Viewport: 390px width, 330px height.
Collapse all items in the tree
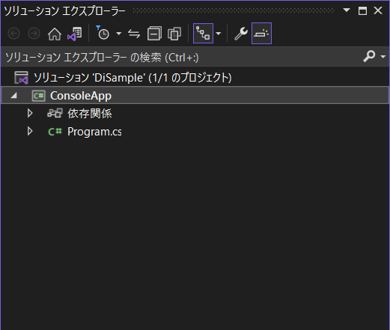pyautogui.click(x=154, y=34)
